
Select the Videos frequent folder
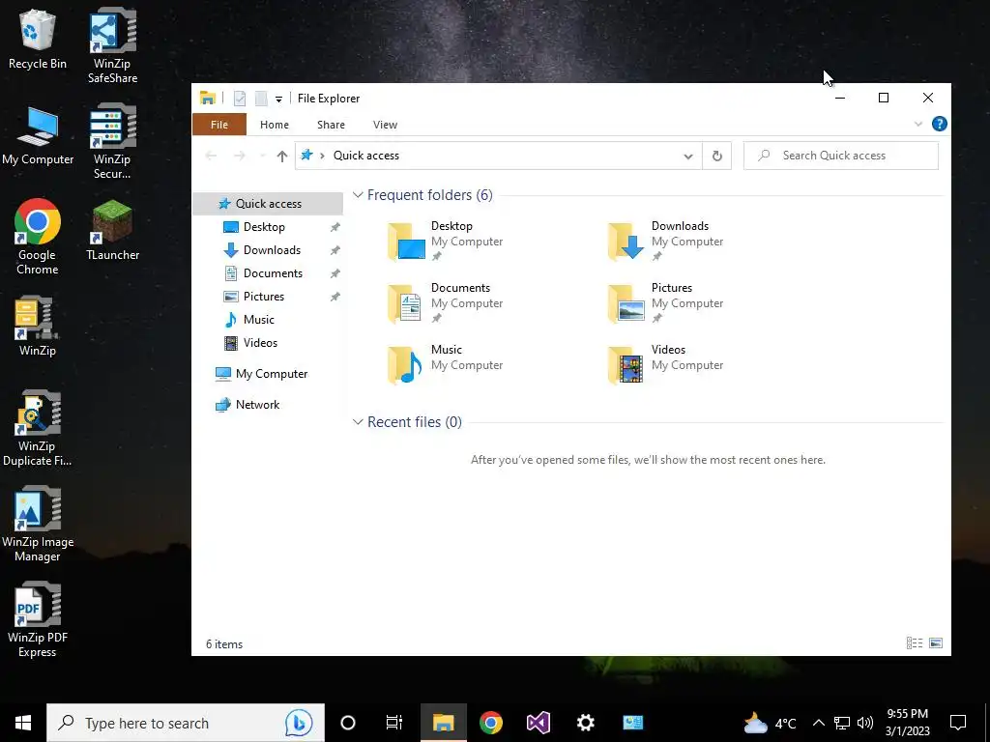pyautogui.click(x=666, y=364)
